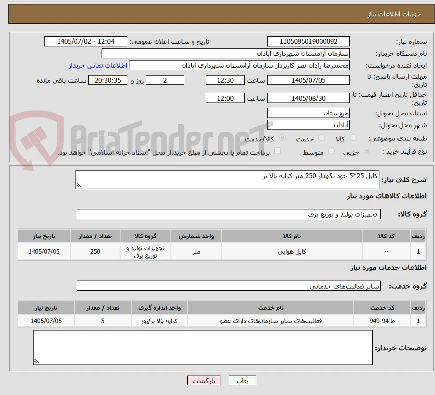Viewport: 435px width, 395px height.
Task: Click the service code cell ط-94-949
Action: tap(382, 321)
